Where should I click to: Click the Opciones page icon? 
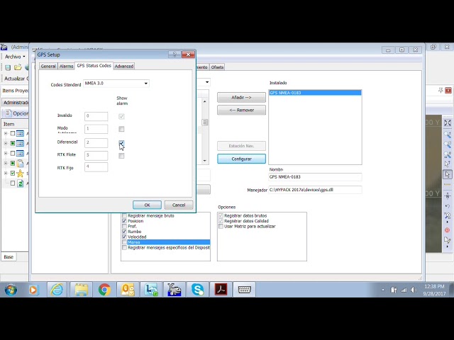pyautogui.click(x=9, y=113)
